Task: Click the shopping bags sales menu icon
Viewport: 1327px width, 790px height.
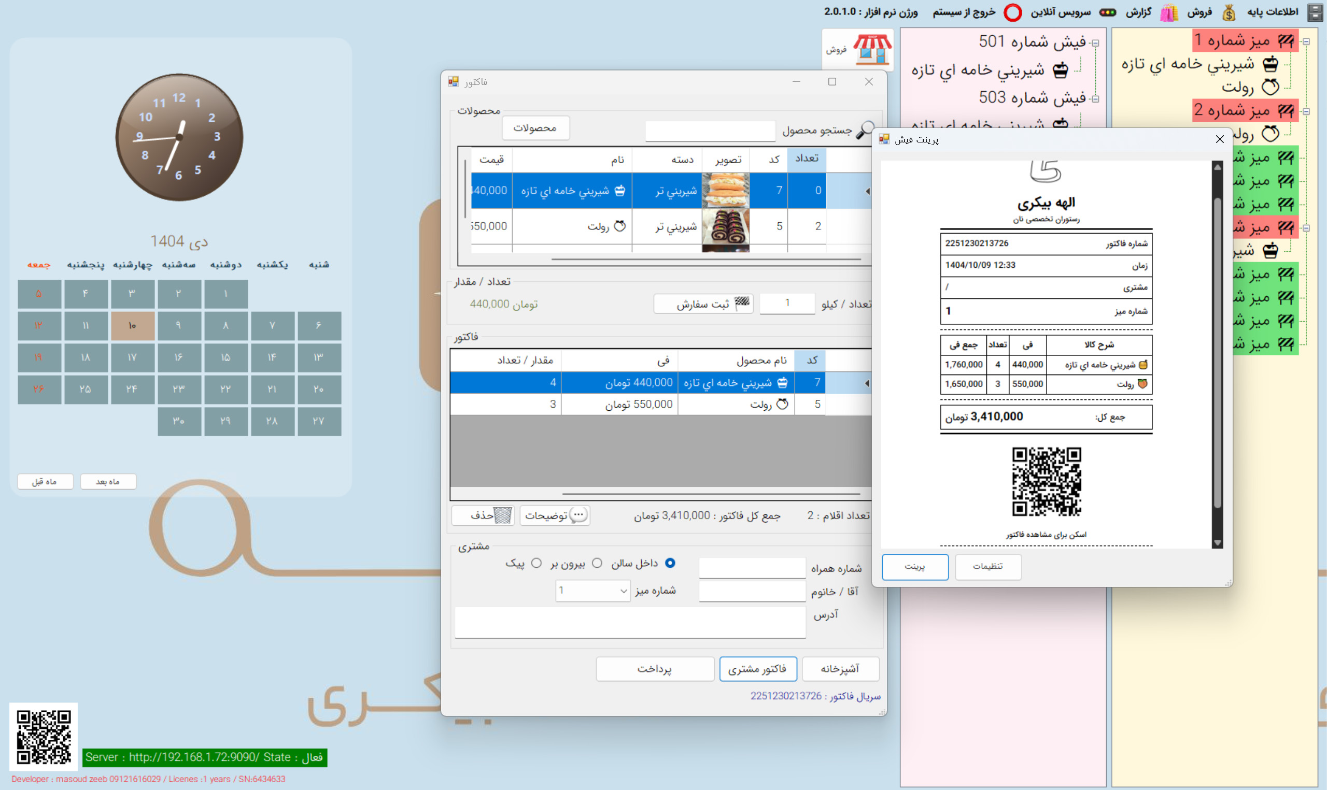Action: (x=1168, y=12)
